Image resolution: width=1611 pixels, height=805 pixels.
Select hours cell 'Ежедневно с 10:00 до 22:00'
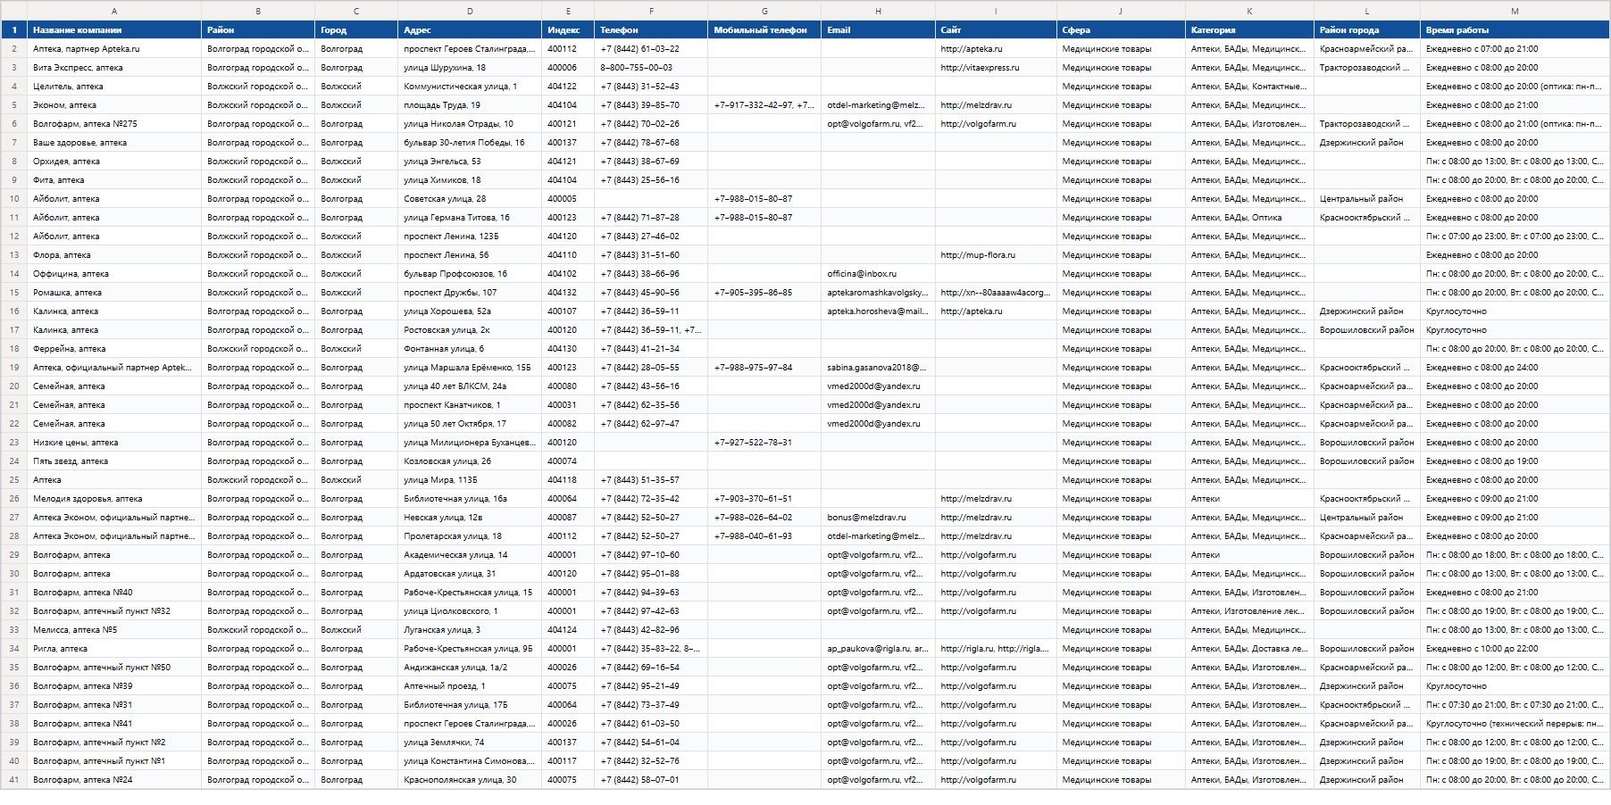pyautogui.click(x=1515, y=649)
